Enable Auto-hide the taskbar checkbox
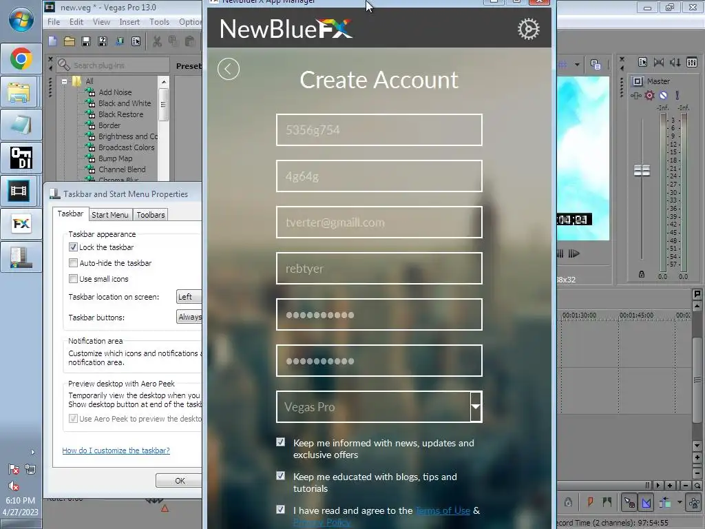The height and width of the screenshot is (529, 705). click(x=73, y=262)
